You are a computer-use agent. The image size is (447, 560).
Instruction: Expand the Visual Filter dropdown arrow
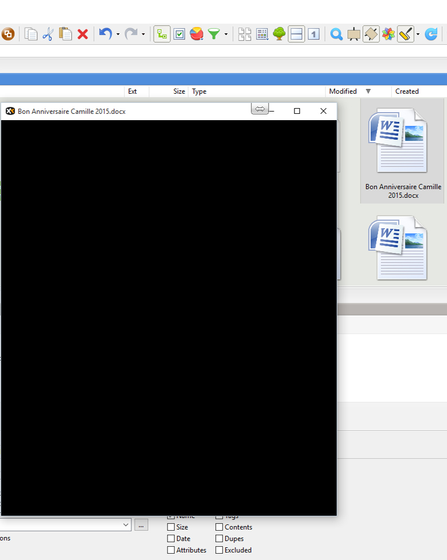(226, 34)
